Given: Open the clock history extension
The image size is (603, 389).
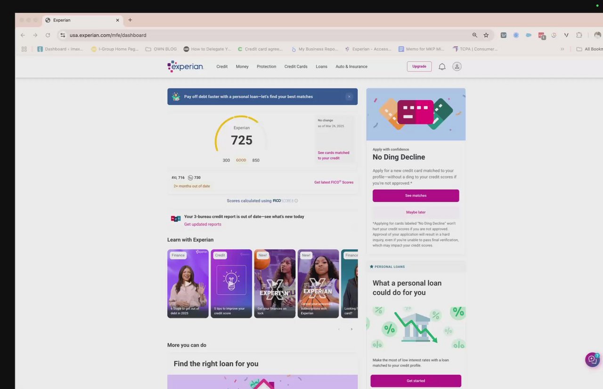Looking at the screenshot, I should (554, 35).
